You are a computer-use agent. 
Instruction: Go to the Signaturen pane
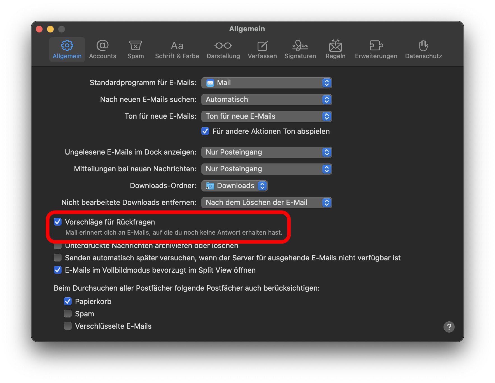click(300, 50)
